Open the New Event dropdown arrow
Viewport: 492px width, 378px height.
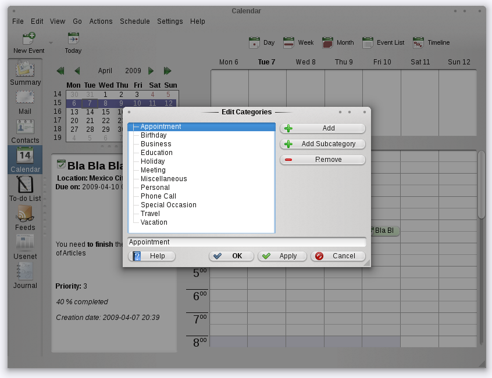point(51,42)
